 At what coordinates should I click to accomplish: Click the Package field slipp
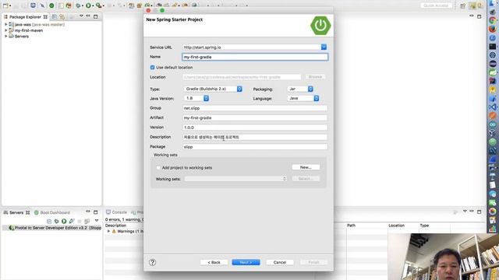pyautogui.click(x=255, y=147)
